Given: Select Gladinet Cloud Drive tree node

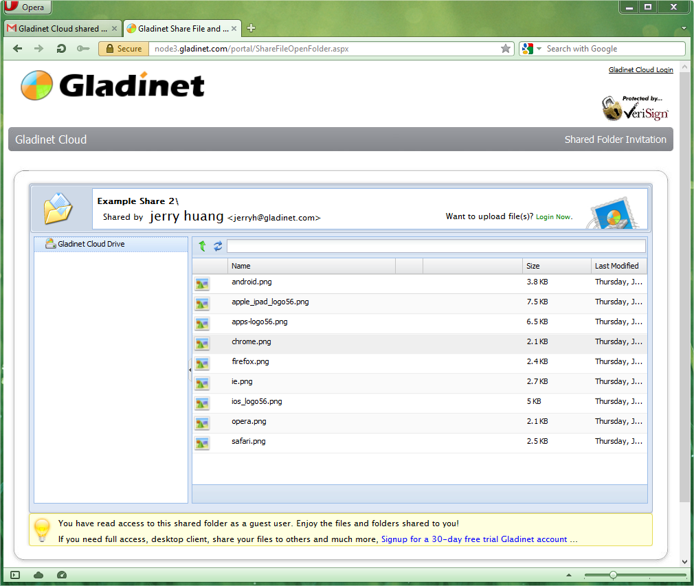Looking at the screenshot, I should click(x=111, y=244).
